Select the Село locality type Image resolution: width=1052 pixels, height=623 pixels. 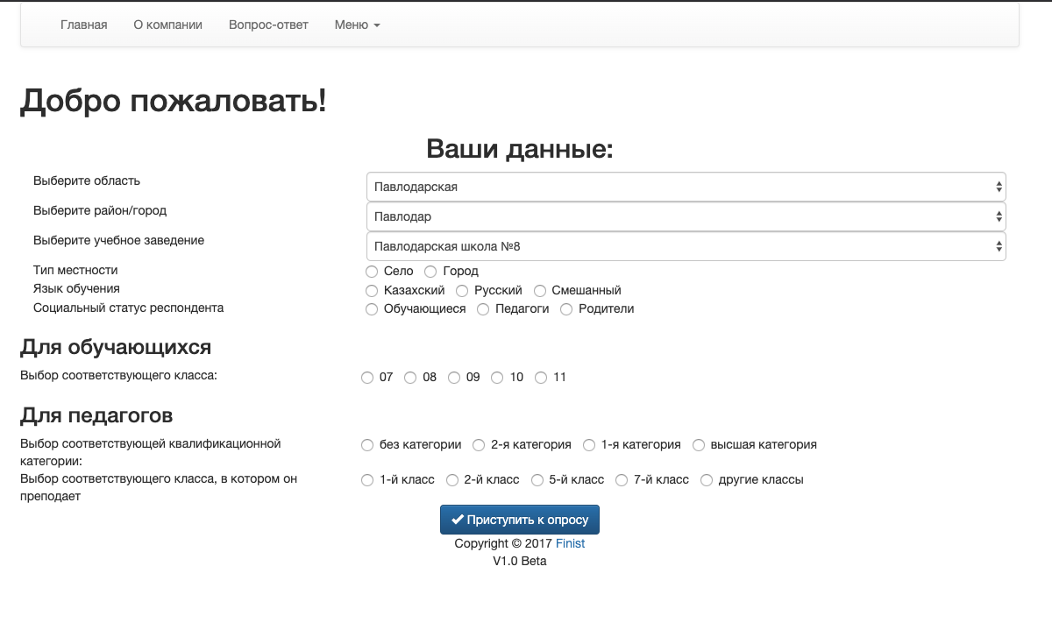(371, 272)
